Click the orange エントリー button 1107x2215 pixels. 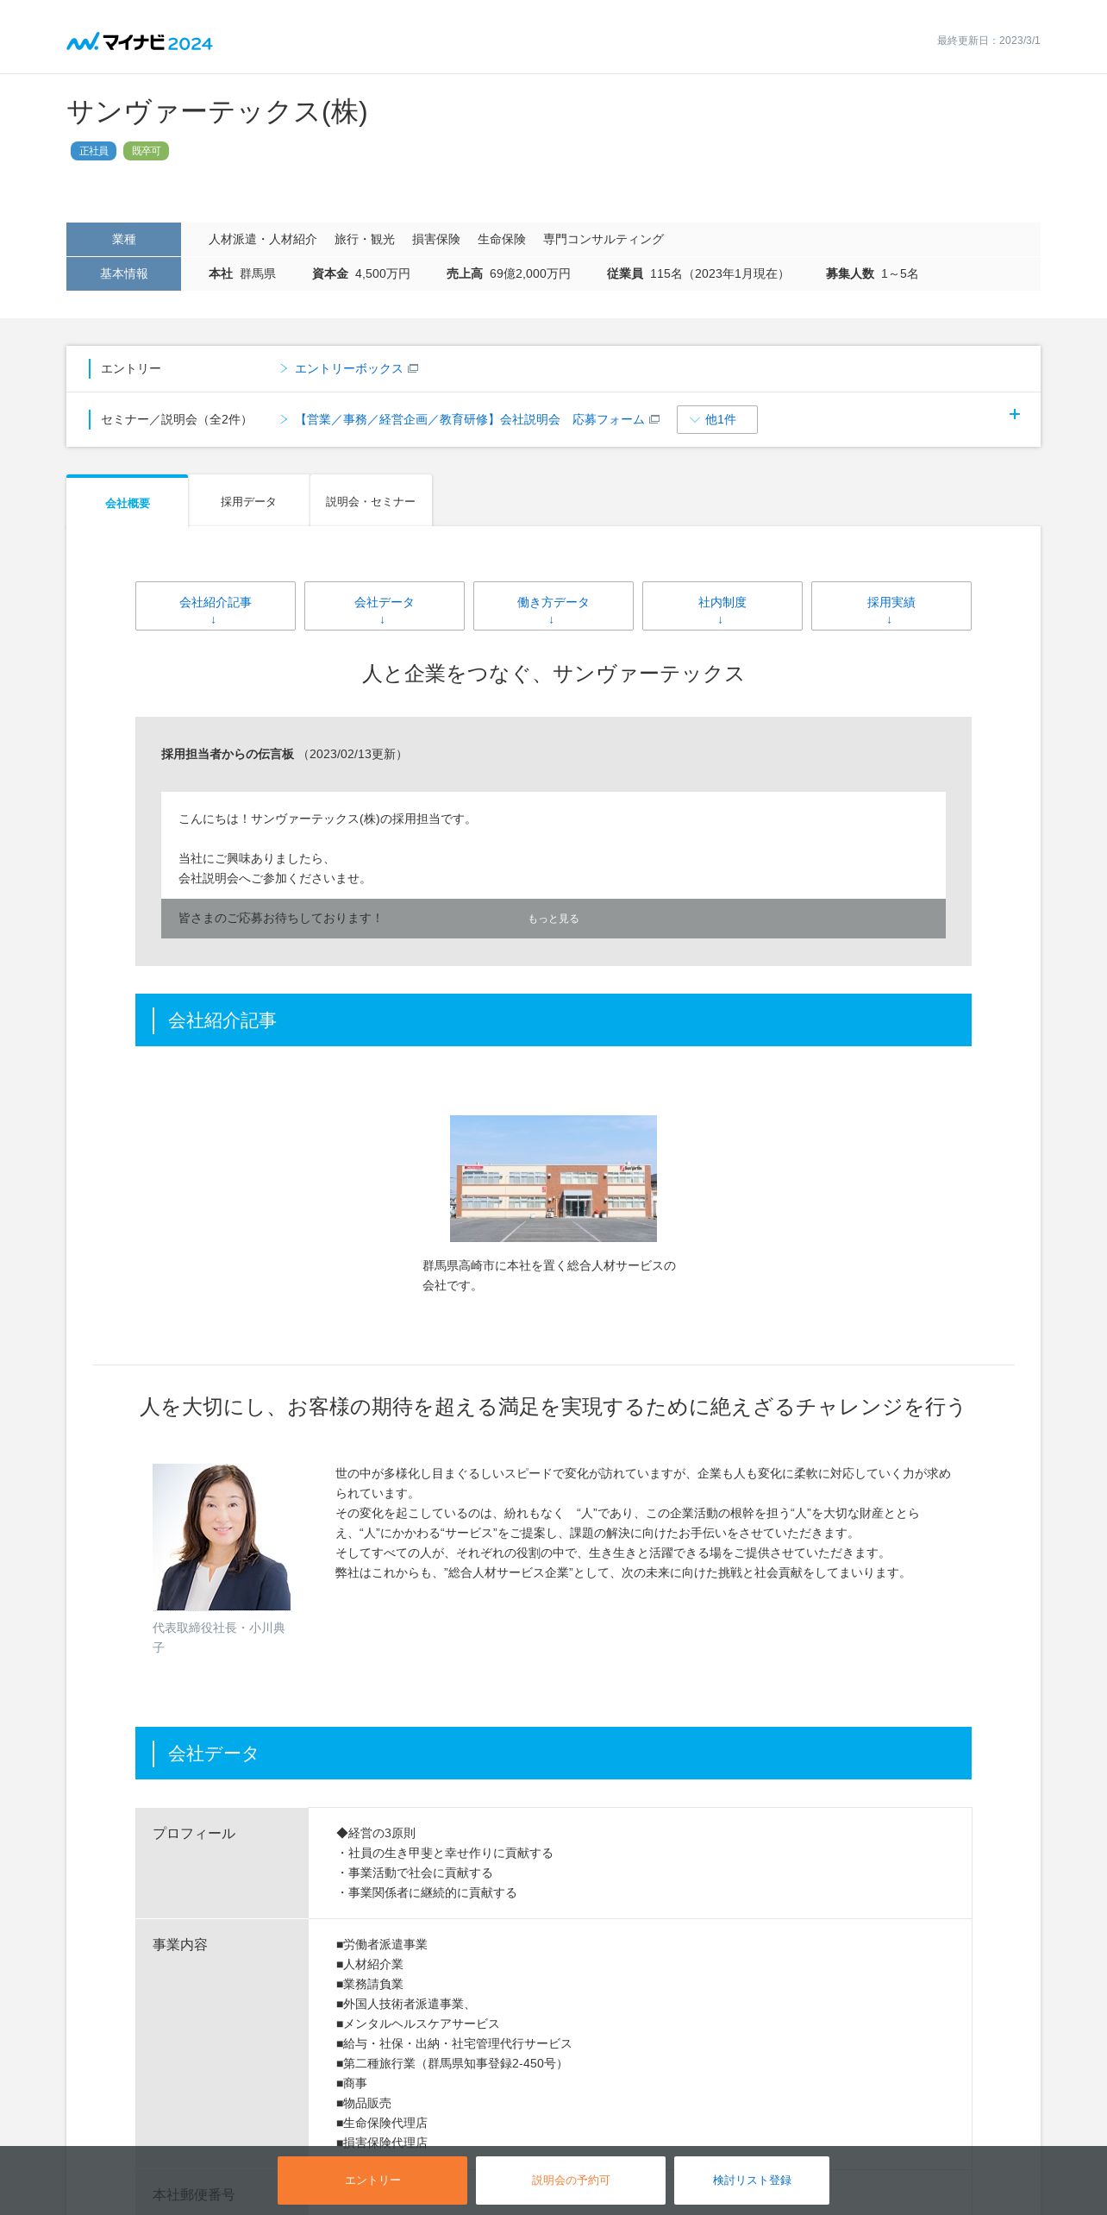coord(372,2180)
